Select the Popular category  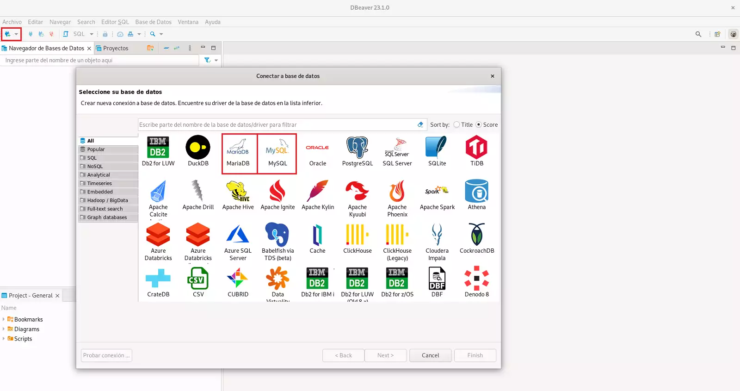coord(96,149)
